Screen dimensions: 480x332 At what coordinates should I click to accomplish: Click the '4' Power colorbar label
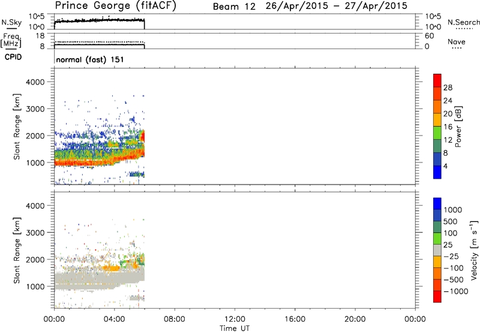click(445, 166)
